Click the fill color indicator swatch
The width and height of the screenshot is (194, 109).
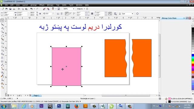pyautogui.click(x=169, y=98)
